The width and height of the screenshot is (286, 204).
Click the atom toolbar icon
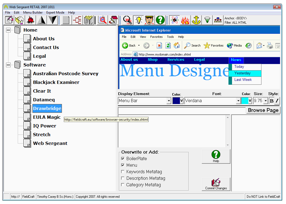coord(174,20)
